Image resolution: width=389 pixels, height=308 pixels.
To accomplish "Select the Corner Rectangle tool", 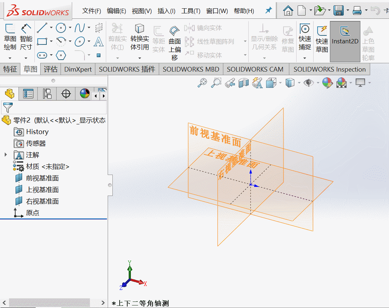I will tap(42, 41).
